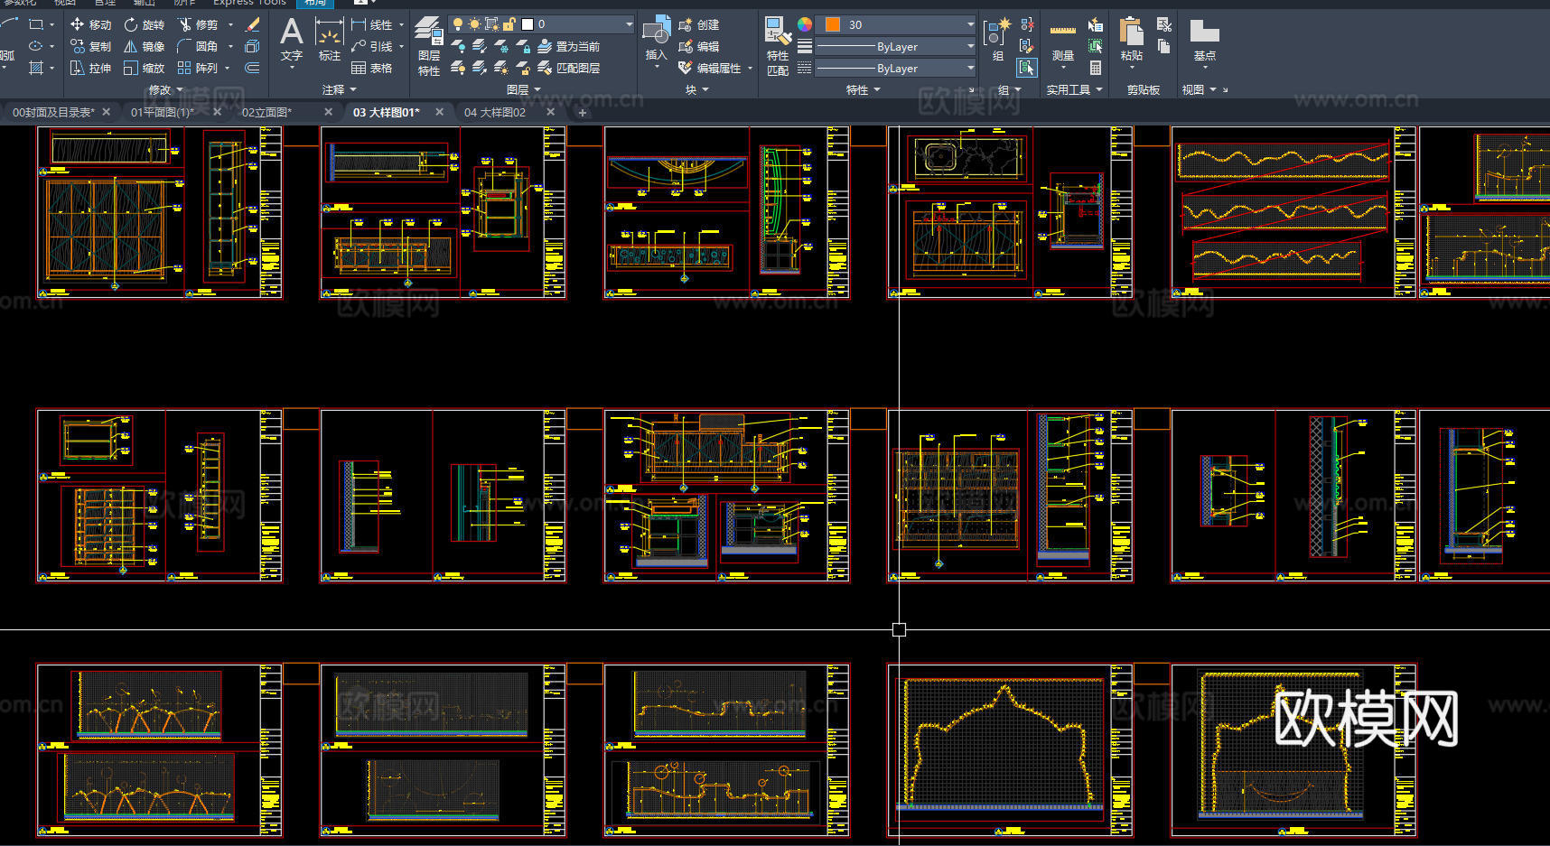This screenshot has width=1550, height=846.
Task: Toggle layer 0 viewport freeze icon
Action: click(491, 24)
